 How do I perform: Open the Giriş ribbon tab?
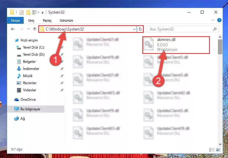tap(31, 20)
